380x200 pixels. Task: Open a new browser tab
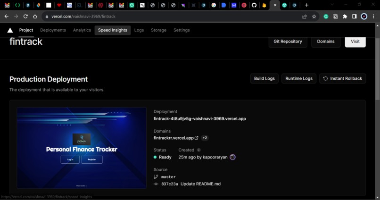pos(306,5)
